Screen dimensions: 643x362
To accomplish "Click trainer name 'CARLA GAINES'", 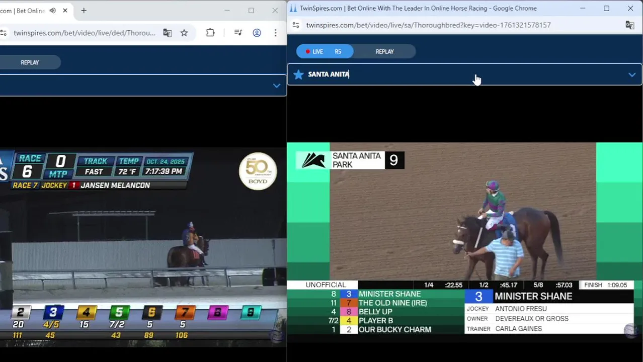I will point(518,329).
